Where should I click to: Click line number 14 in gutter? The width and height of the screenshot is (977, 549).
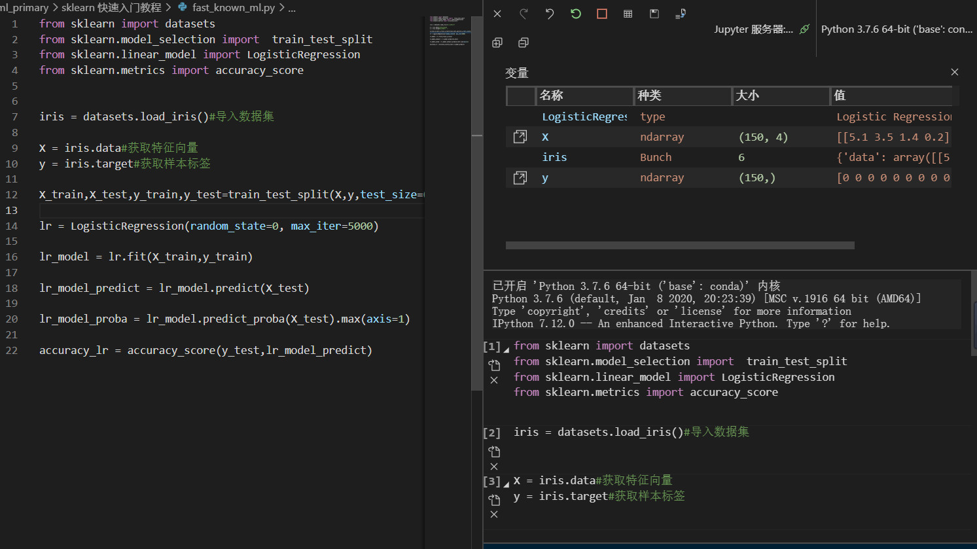coord(12,226)
